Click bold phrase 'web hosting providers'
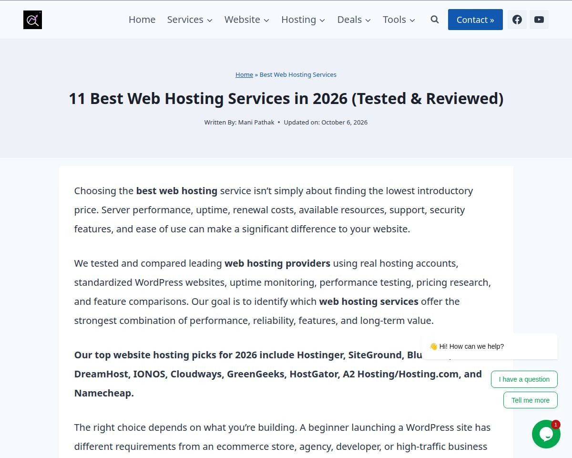The height and width of the screenshot is (458, 572). pos(277,263)
